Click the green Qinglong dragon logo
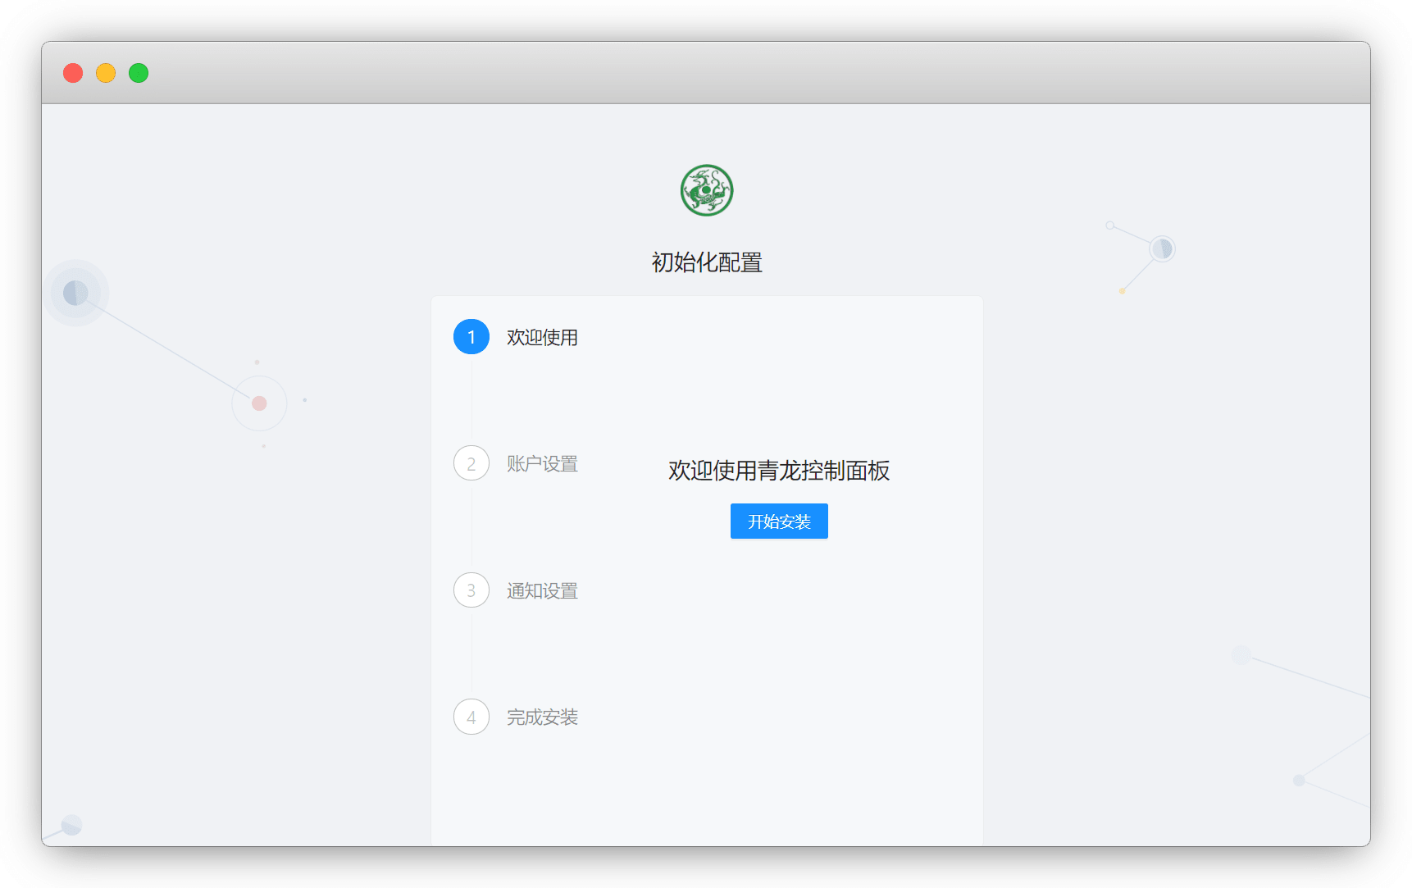 706,190
